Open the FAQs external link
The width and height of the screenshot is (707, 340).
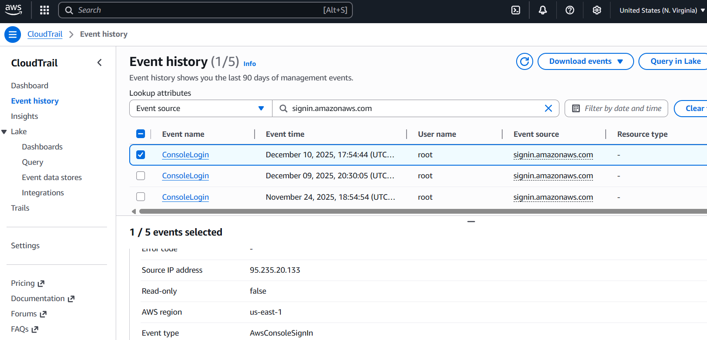(x=24, y=329)
